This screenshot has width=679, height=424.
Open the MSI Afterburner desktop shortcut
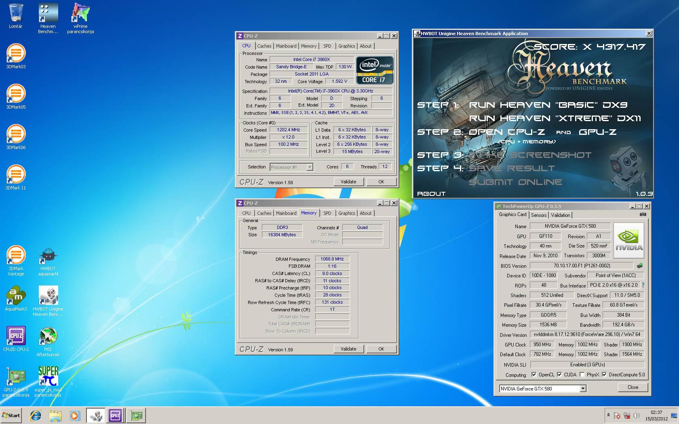[x=48, y=341]
